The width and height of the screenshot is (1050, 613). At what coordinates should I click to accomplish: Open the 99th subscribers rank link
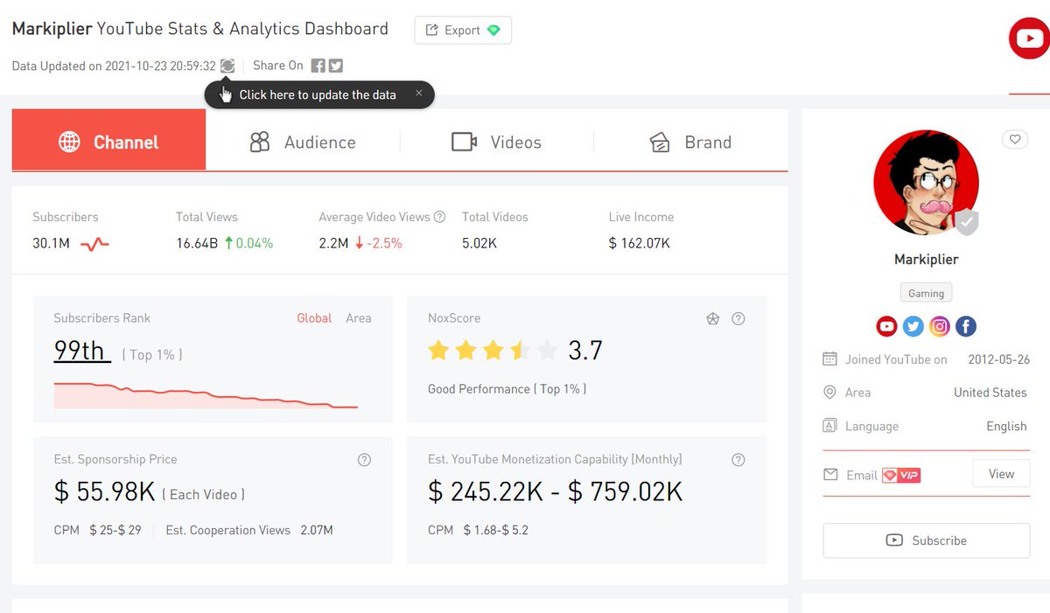(81, 351)
